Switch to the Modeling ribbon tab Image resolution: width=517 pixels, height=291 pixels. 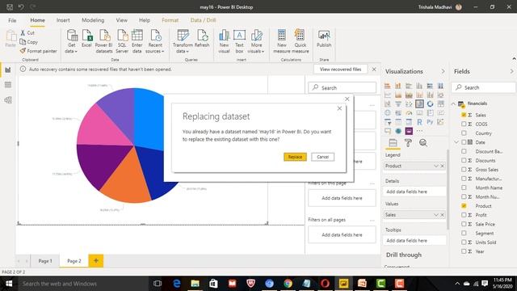[x=93, y=20]
